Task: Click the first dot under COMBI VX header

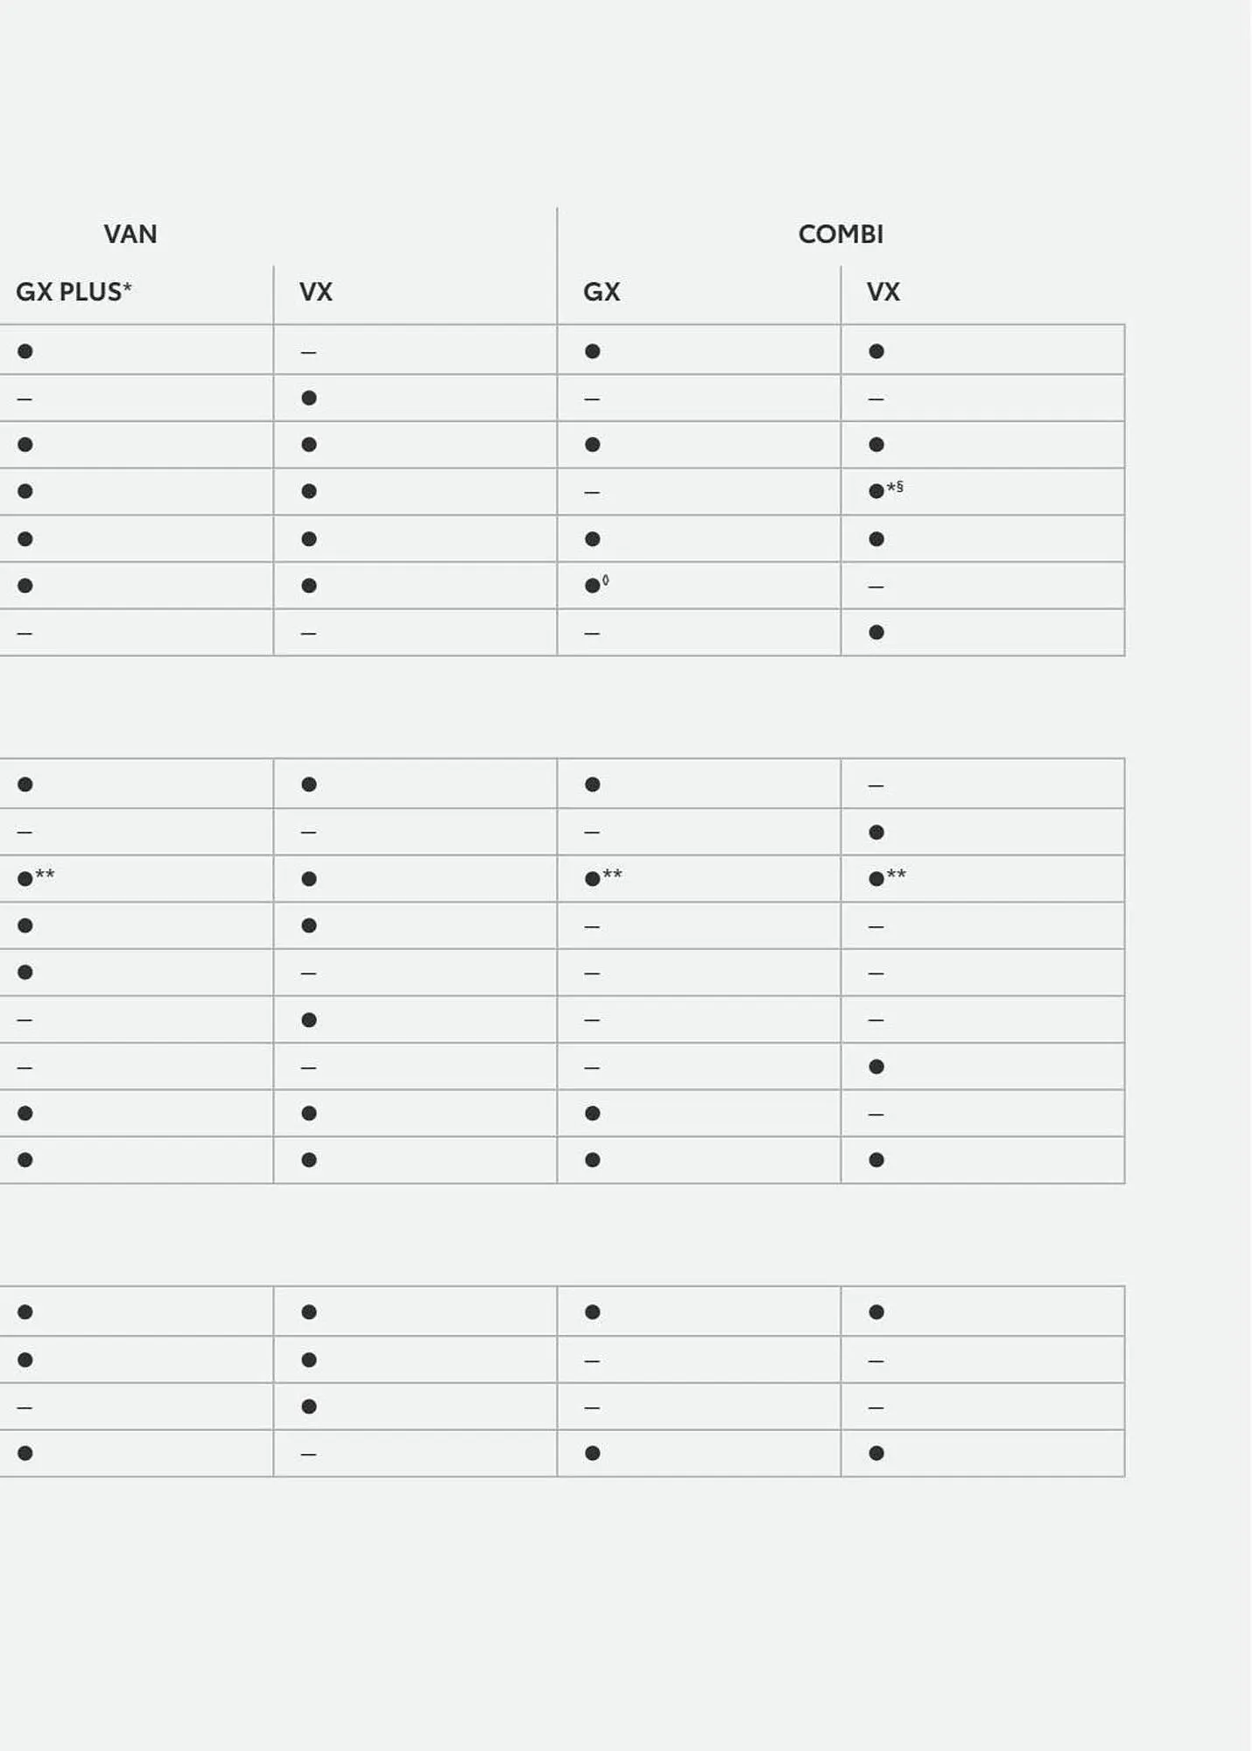Action: pos(876,351)
